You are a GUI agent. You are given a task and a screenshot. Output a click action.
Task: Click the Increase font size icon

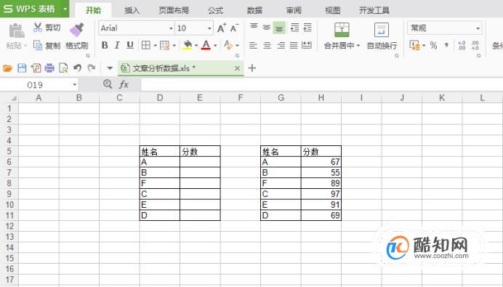222,28
